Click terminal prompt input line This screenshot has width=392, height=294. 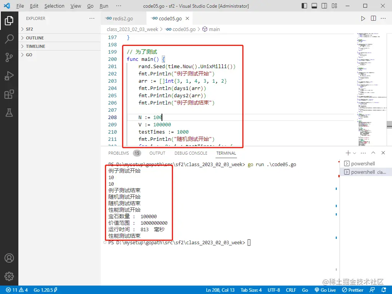(x=179, y=242)
